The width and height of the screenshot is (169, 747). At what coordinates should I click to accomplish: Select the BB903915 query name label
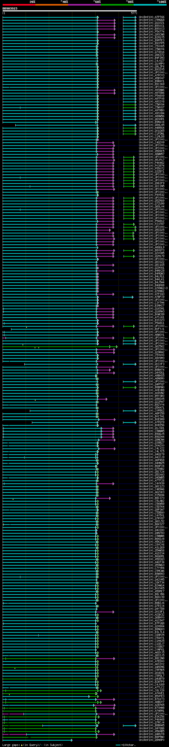coord(10,8)
